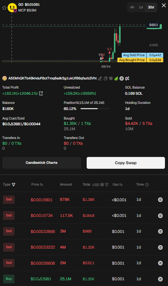Click the S2 sell marker on chart
168x286 pixels.
click(x=109, y=51)
